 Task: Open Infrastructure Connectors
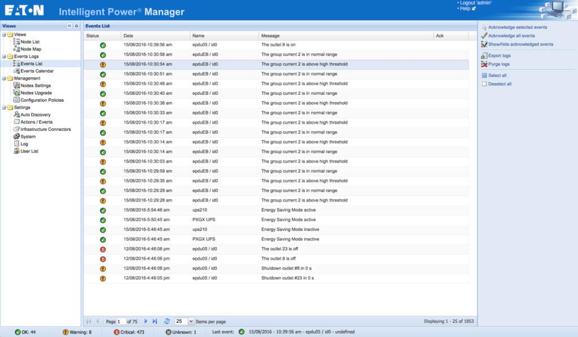tap(45, 129)
